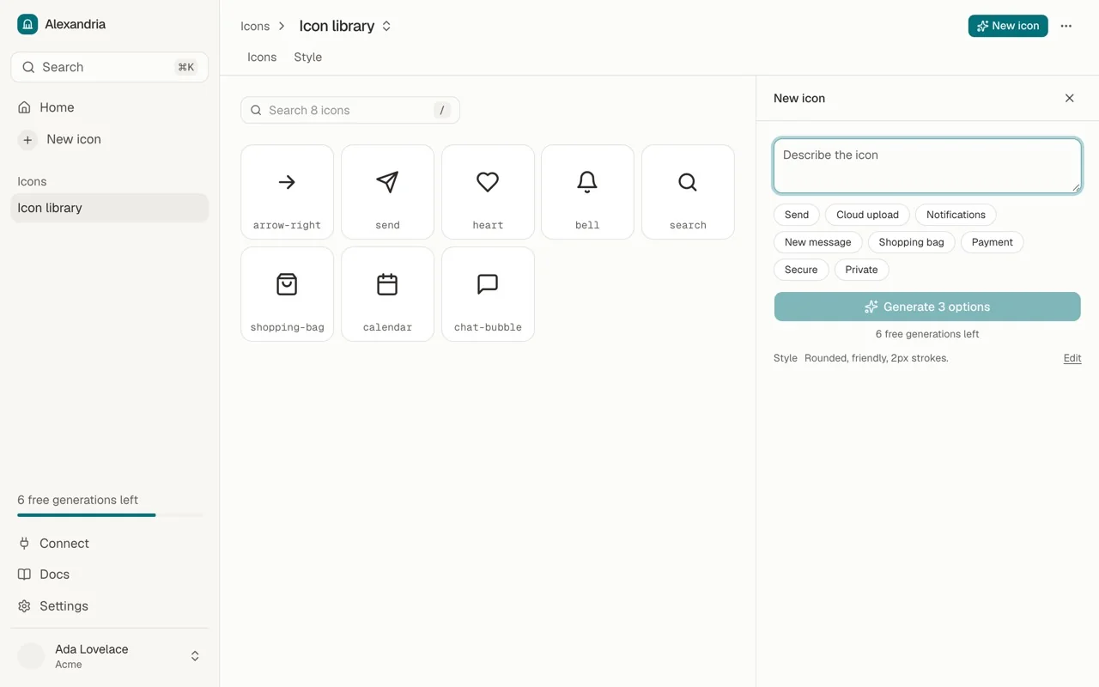
Task: Switch to the Icons tab
Action: click(x=262, y=58)
